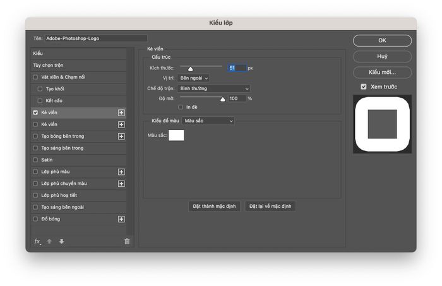This screenshot has width=442, height=286.
Task: Open the fx effects menu icon
Action: (x=37, y=241)
